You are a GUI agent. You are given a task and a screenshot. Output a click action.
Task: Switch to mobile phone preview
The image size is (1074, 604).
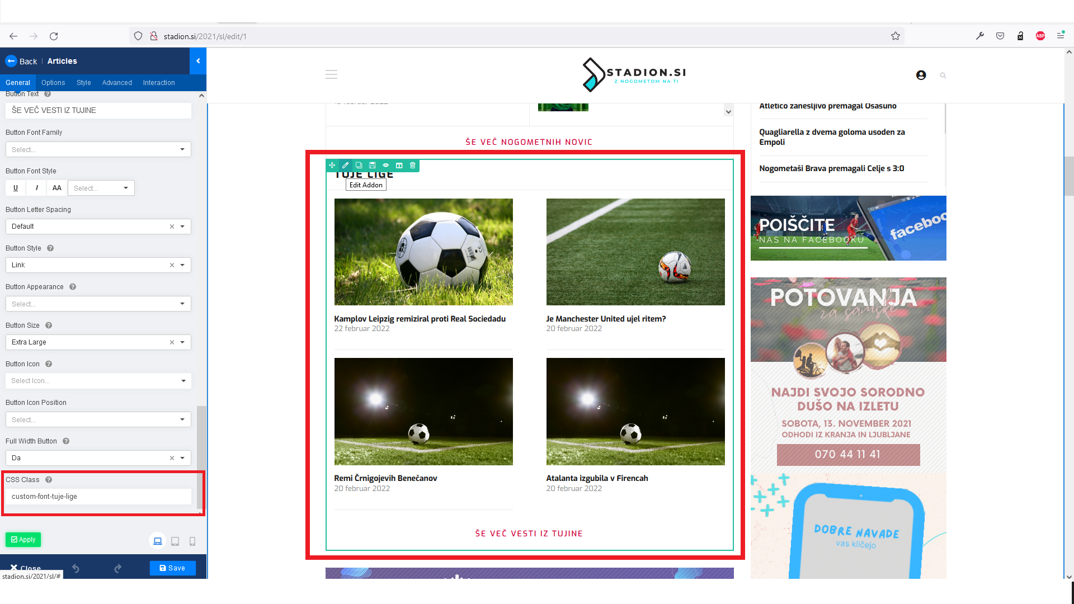coord(192,541)
